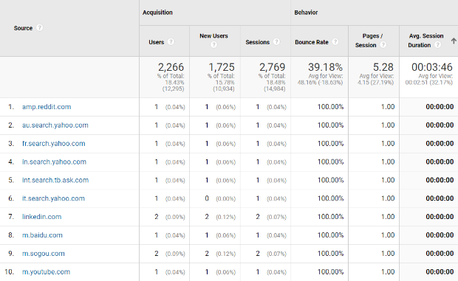
Task: Open the in.search.yahoo.com source link
Action: (55, 162)
